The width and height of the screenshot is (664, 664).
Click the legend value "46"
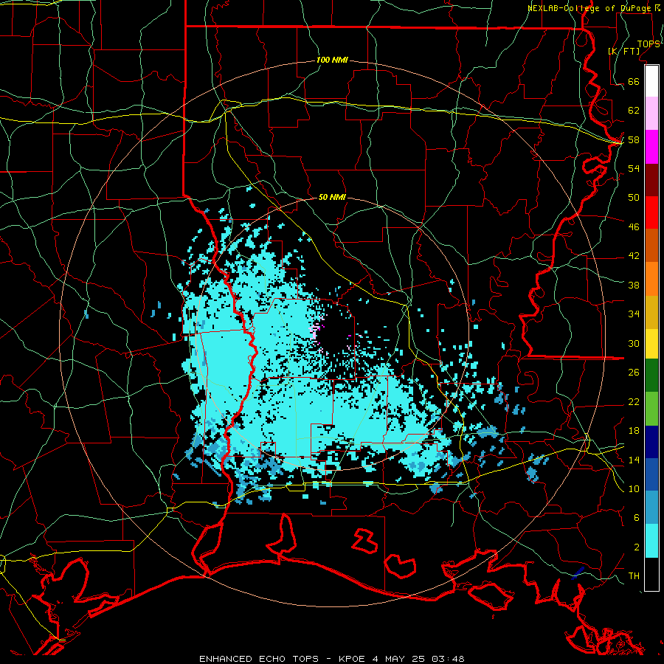coord(634,226)
